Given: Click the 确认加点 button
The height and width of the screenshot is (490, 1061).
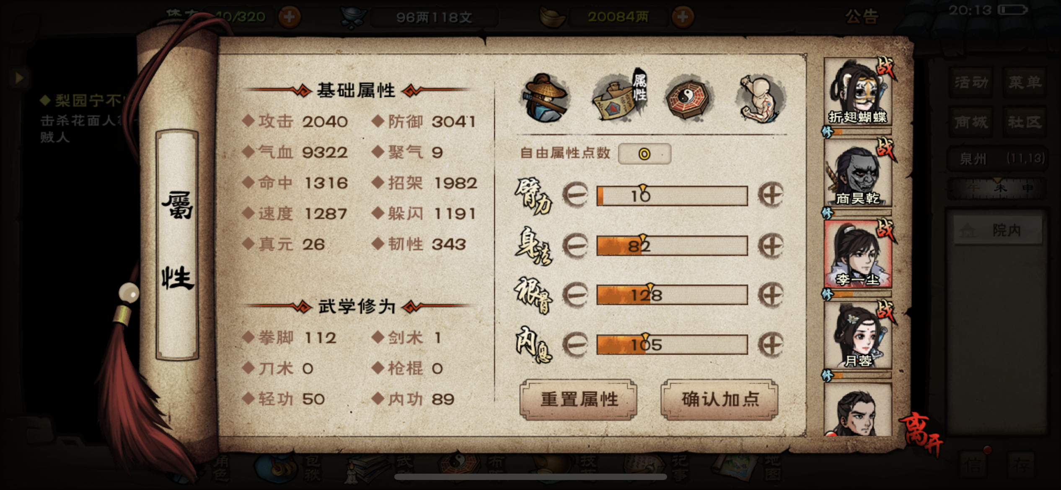Looking at the screenshot, I should [719, 400].
